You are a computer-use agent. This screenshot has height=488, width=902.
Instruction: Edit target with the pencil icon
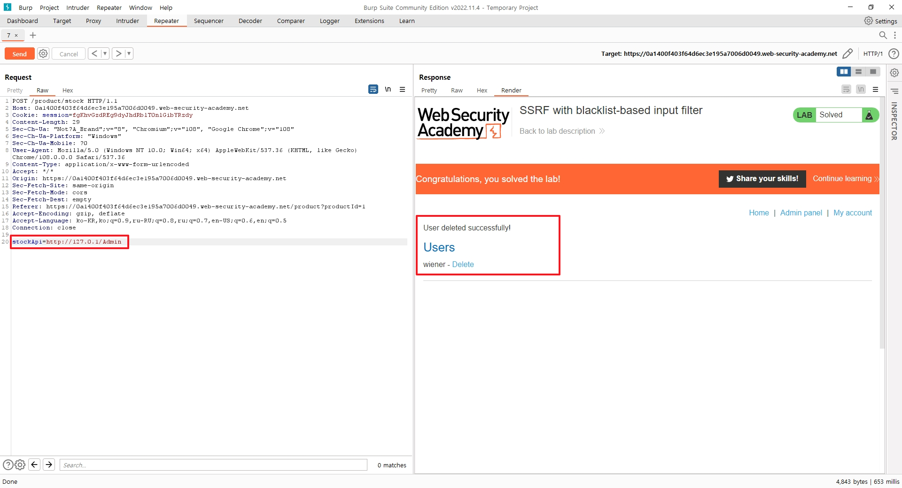pyautogui.click(x=848, y=53)
